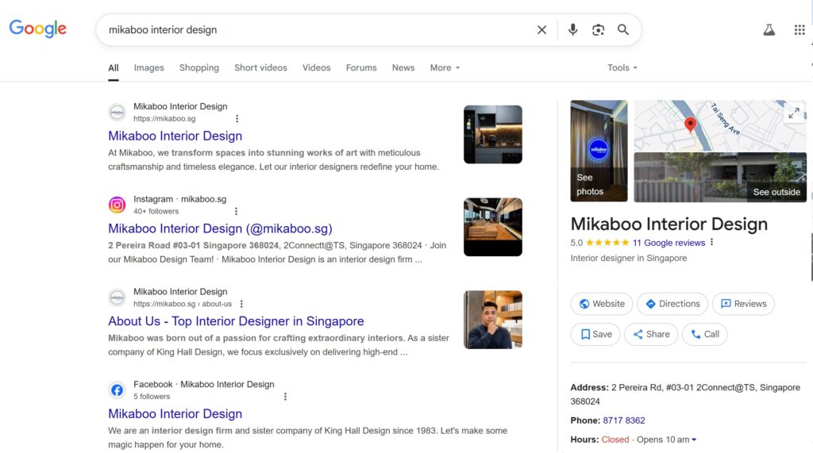Open more options beside Google reviews
Screen dimensions: 813x453
click(x=712, y=243)
